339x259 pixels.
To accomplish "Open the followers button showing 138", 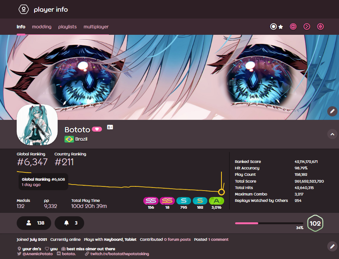I will (34, 223).
